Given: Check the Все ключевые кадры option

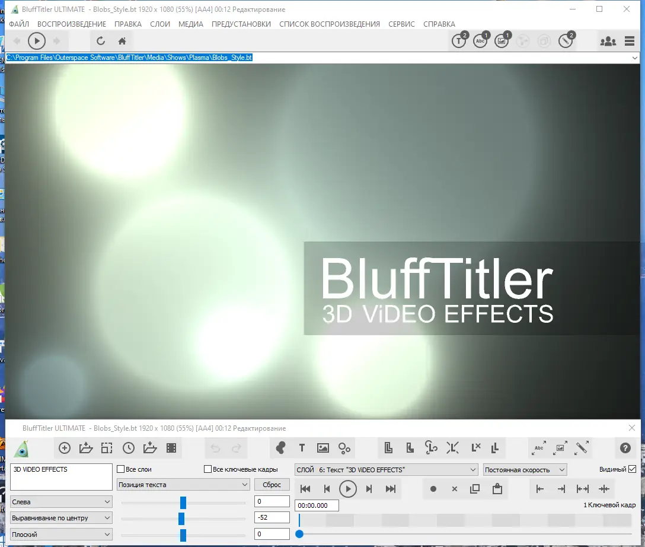Looking at the screenshot, I should (x=209, y=469).
